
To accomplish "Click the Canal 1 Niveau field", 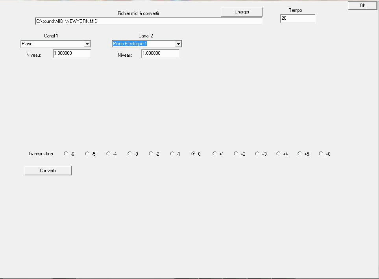I will [72, 53].
